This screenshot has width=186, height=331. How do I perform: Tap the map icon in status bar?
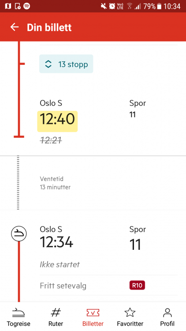click(x=8, y=6)
